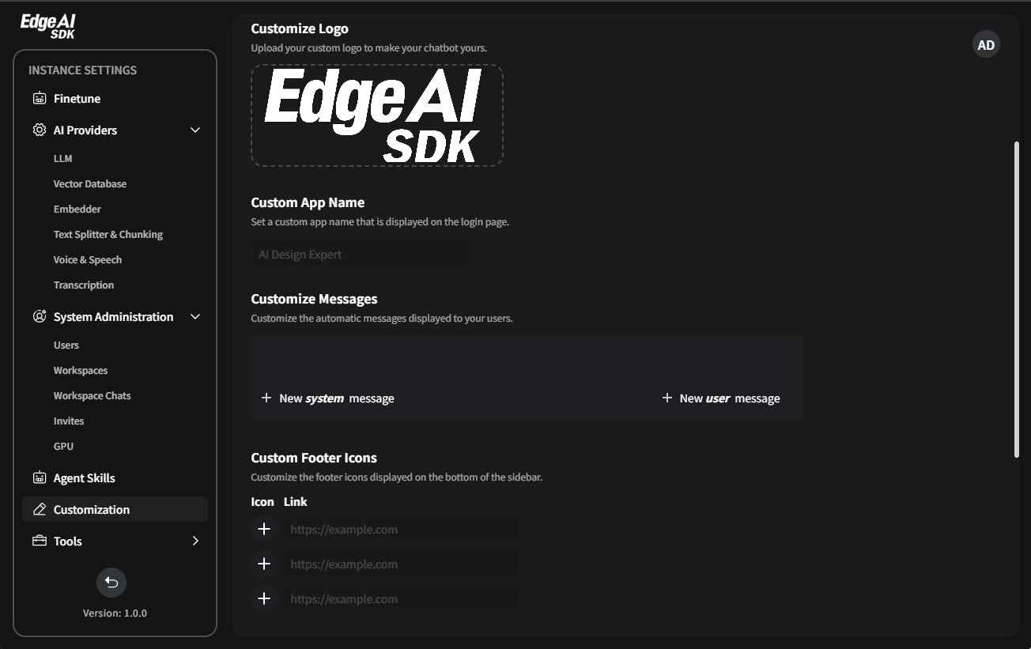Expand the Tools submenu arrow
This screenshot has width=1031, height=649.
(195, 541)
